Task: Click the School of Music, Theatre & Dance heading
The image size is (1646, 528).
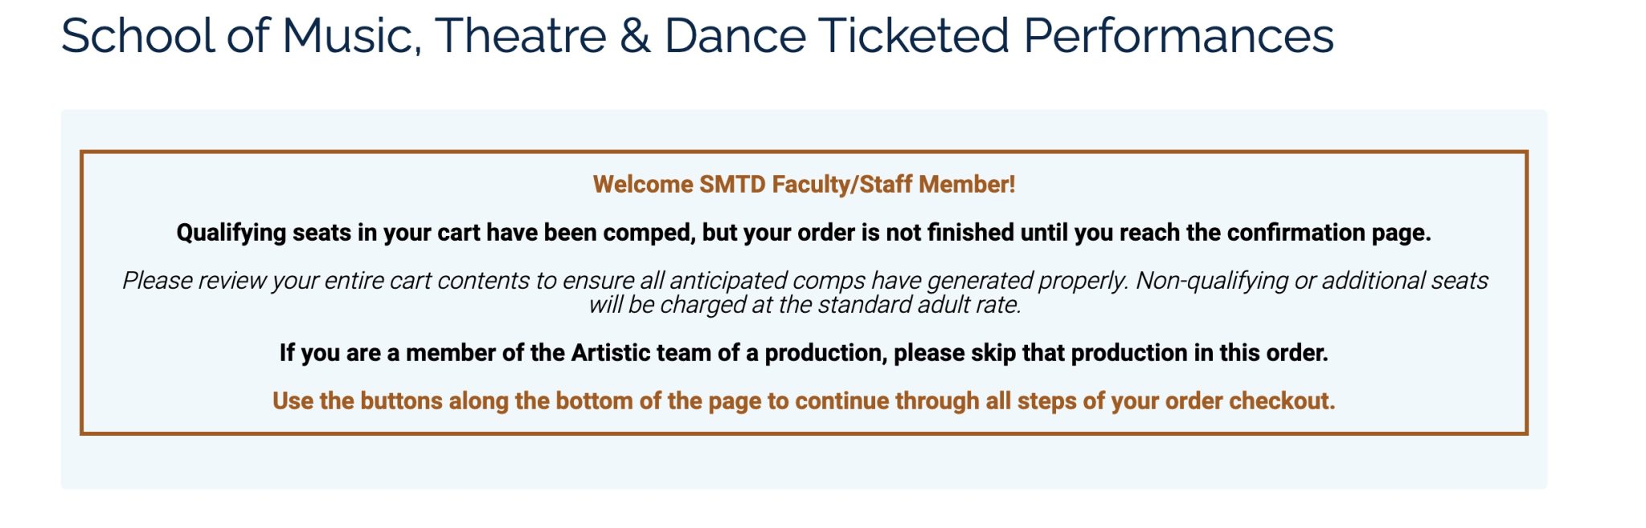Action: pyautogui.click(x=697, y=36)
